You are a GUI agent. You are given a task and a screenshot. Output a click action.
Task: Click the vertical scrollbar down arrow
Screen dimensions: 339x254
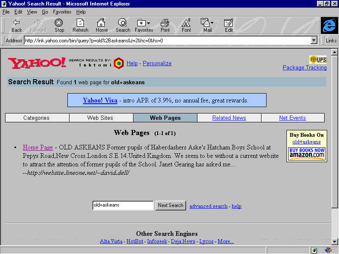click(x=334, y=242)
